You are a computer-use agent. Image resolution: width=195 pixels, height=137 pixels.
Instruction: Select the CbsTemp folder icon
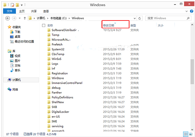49,54
